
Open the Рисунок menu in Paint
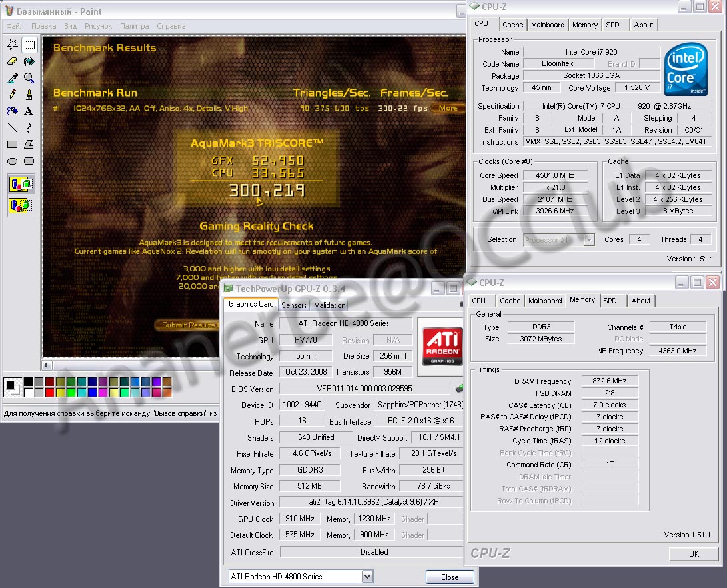99,26
